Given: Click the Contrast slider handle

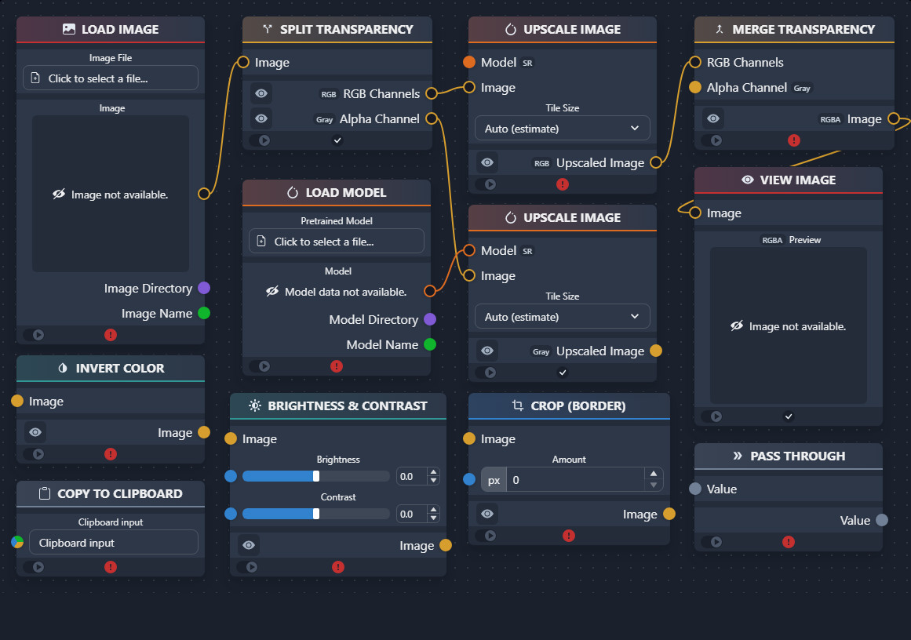Looking at the screenshot, I should (x=316, y=514).
